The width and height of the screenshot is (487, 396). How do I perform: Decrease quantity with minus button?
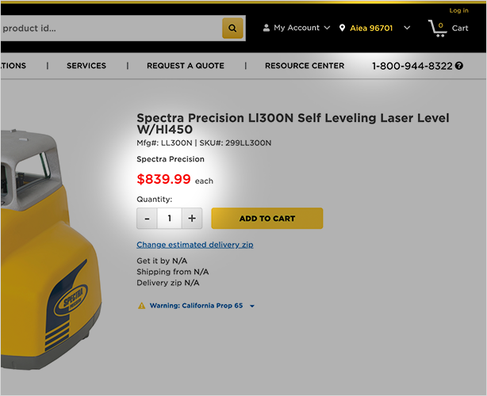coord(147,219)
